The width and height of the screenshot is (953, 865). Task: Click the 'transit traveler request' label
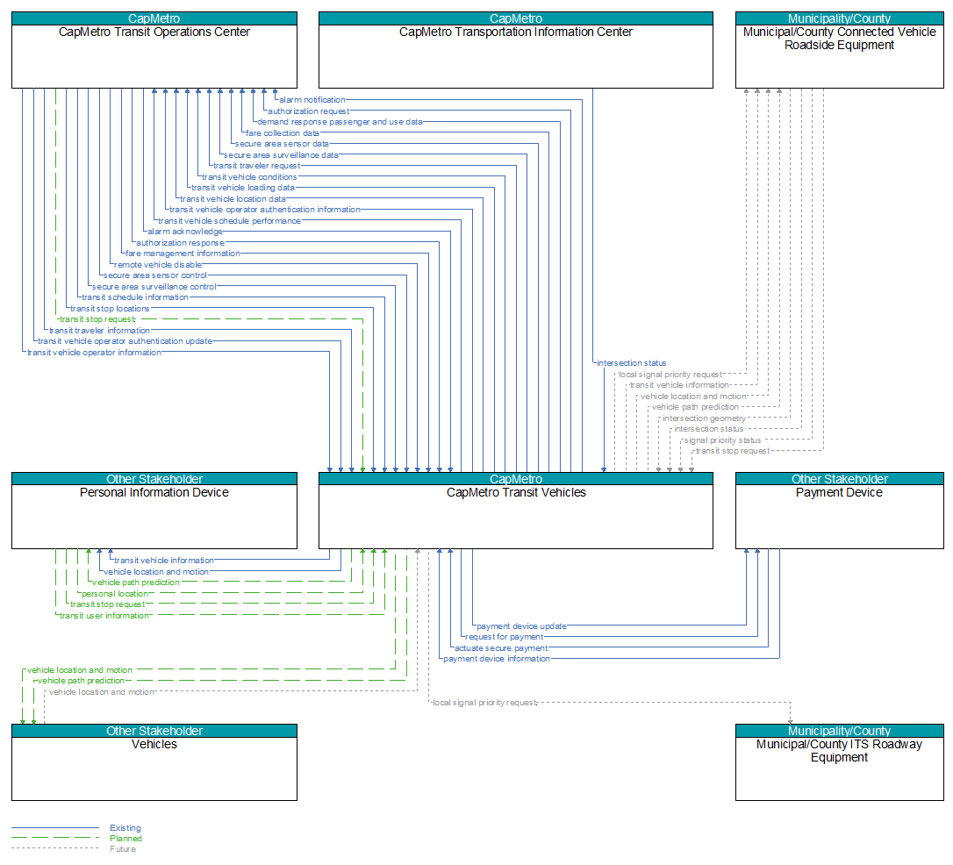coord(257,166)
